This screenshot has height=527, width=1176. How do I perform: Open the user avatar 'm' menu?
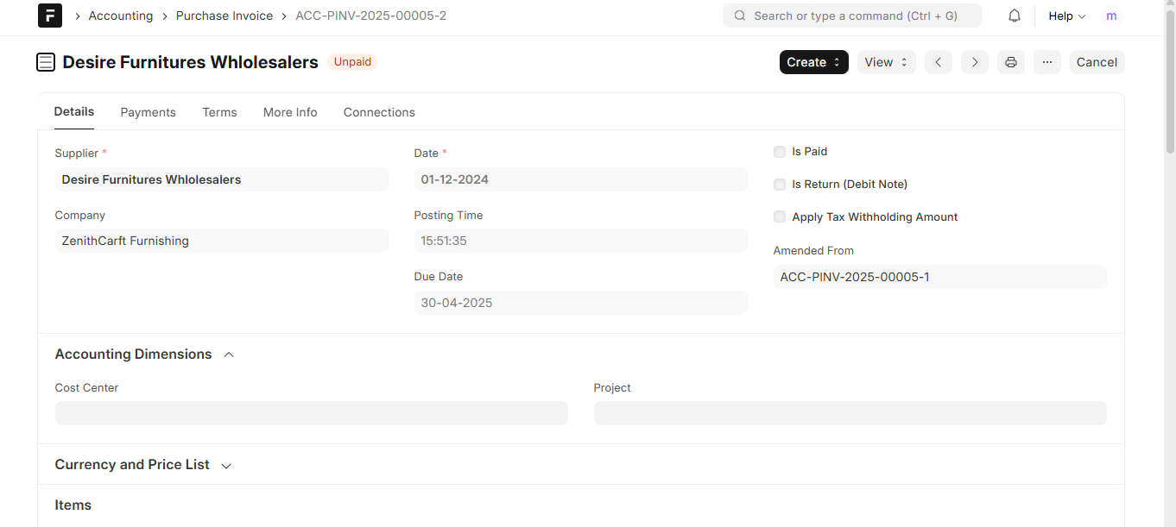(1111, 16)
